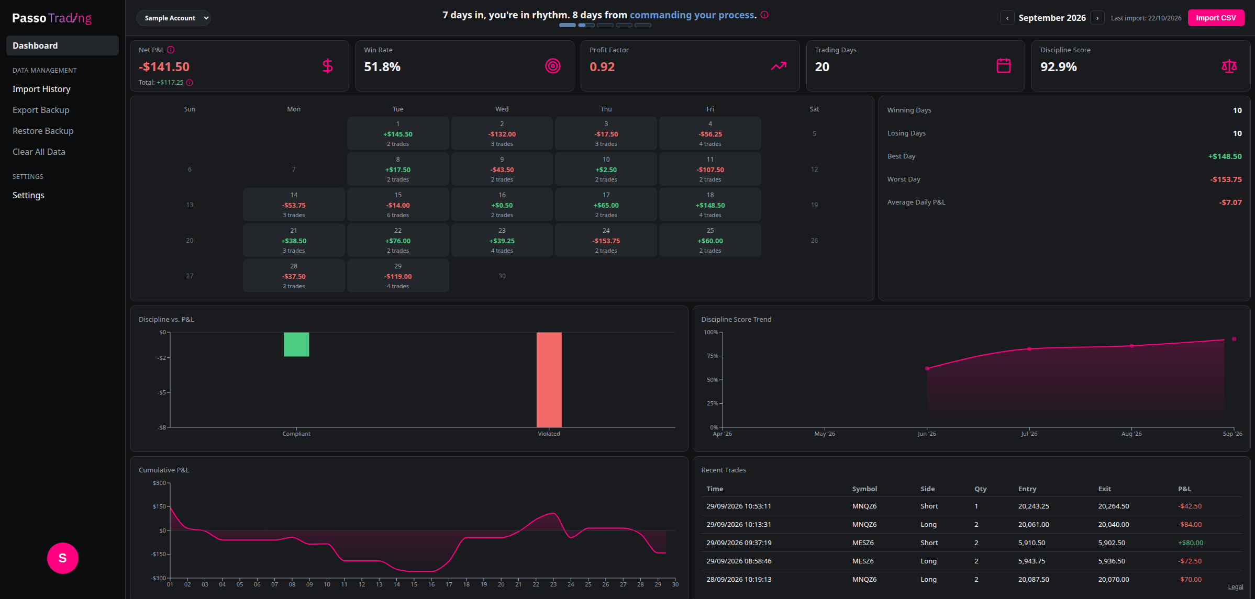
Task: Open Settings in sidebar
Action: [28, 195]
